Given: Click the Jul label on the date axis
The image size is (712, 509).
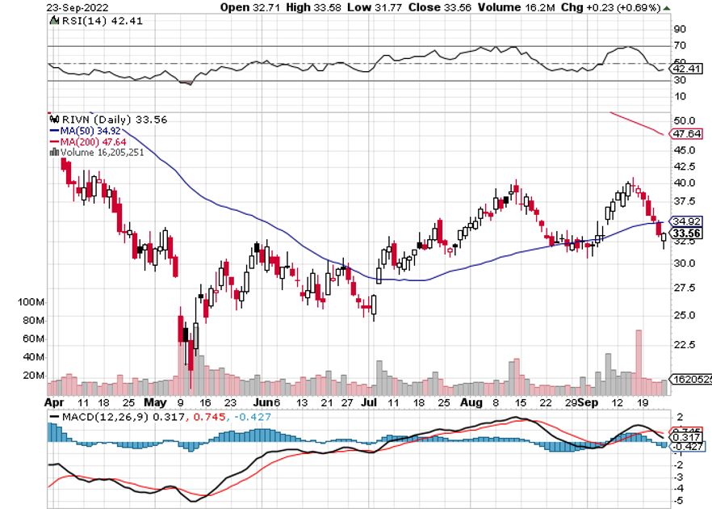Looking at the screenshot, I should coord(370,401).
